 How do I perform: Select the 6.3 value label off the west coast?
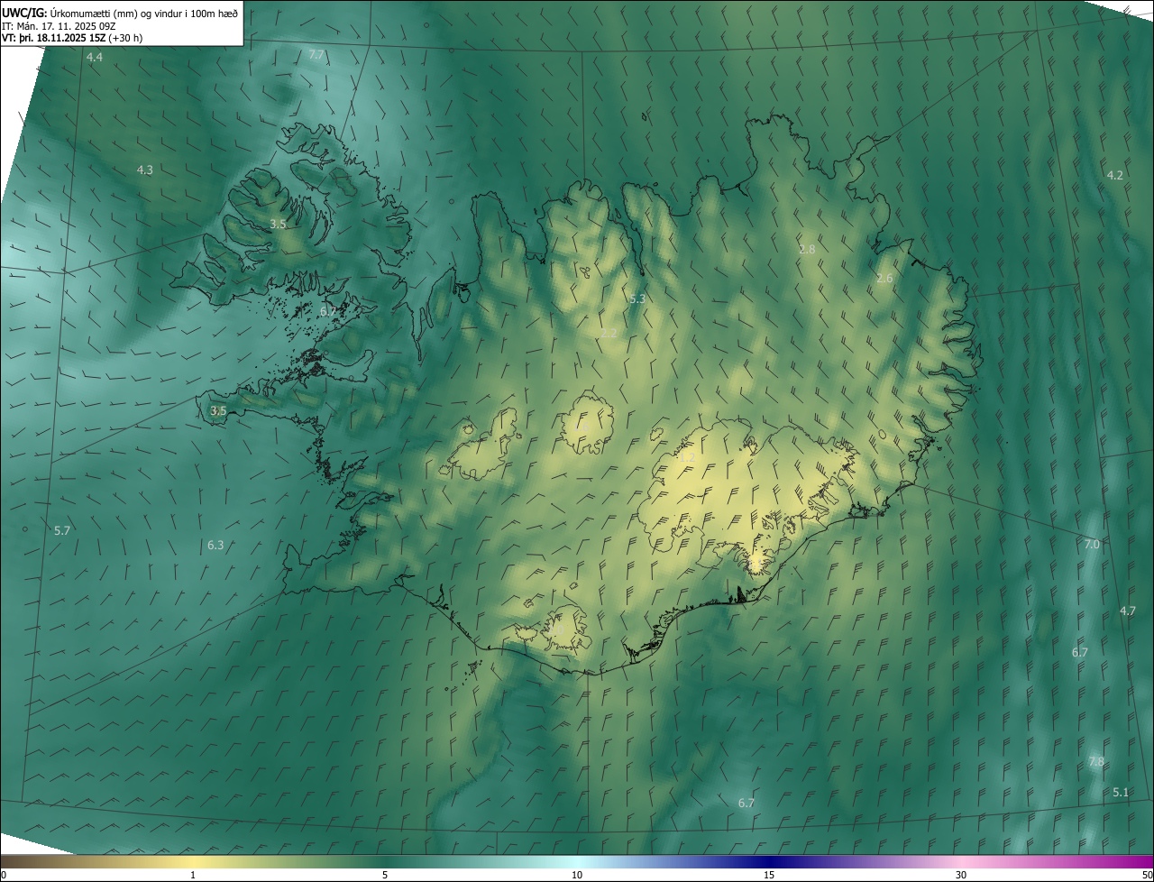click(215, 546)
